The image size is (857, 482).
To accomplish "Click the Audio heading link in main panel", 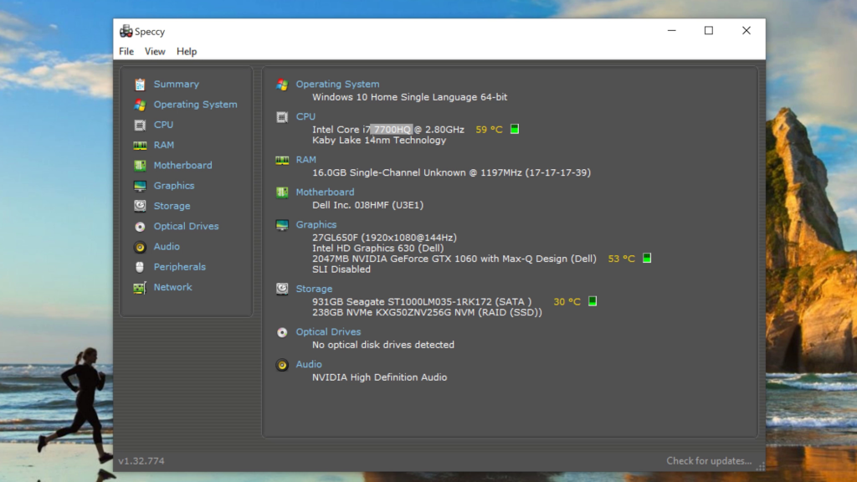I will click(x=308, y=364).
